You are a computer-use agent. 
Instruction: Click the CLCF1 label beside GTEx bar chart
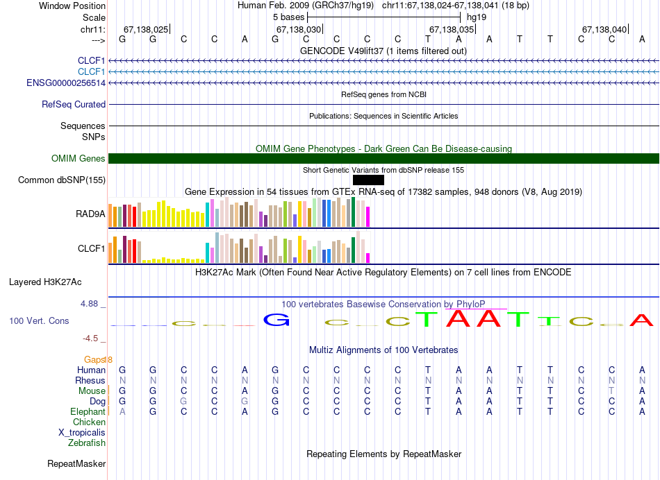[x=91, y=248]
